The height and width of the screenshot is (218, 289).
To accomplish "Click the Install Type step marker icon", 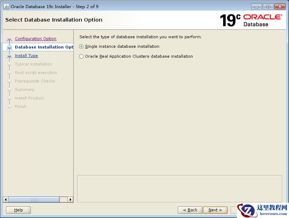I will coord(9,56).
